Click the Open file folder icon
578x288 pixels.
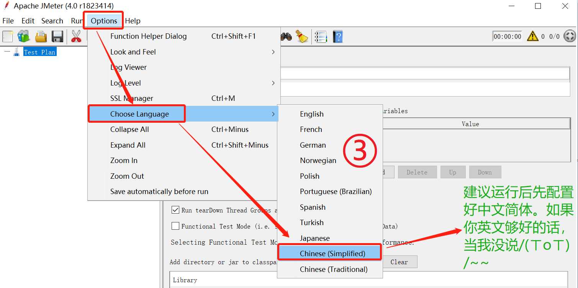[41, 37]
